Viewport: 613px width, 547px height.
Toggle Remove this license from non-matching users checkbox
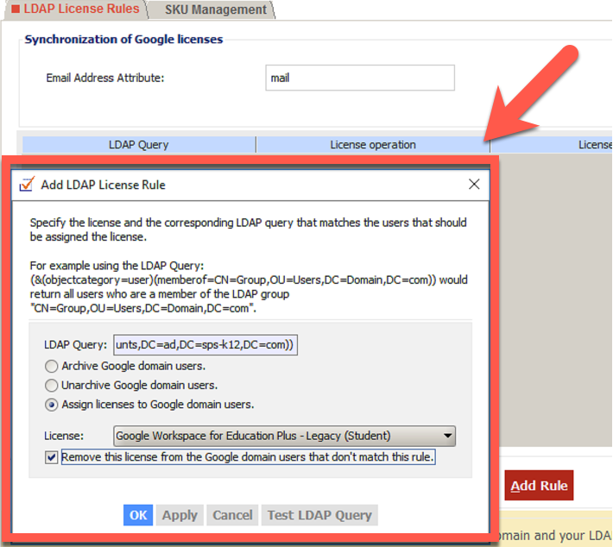click(53, 457)
